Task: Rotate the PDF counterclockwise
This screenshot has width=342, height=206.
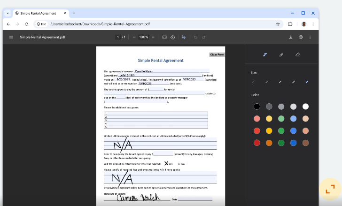Action: click(172, 37)
